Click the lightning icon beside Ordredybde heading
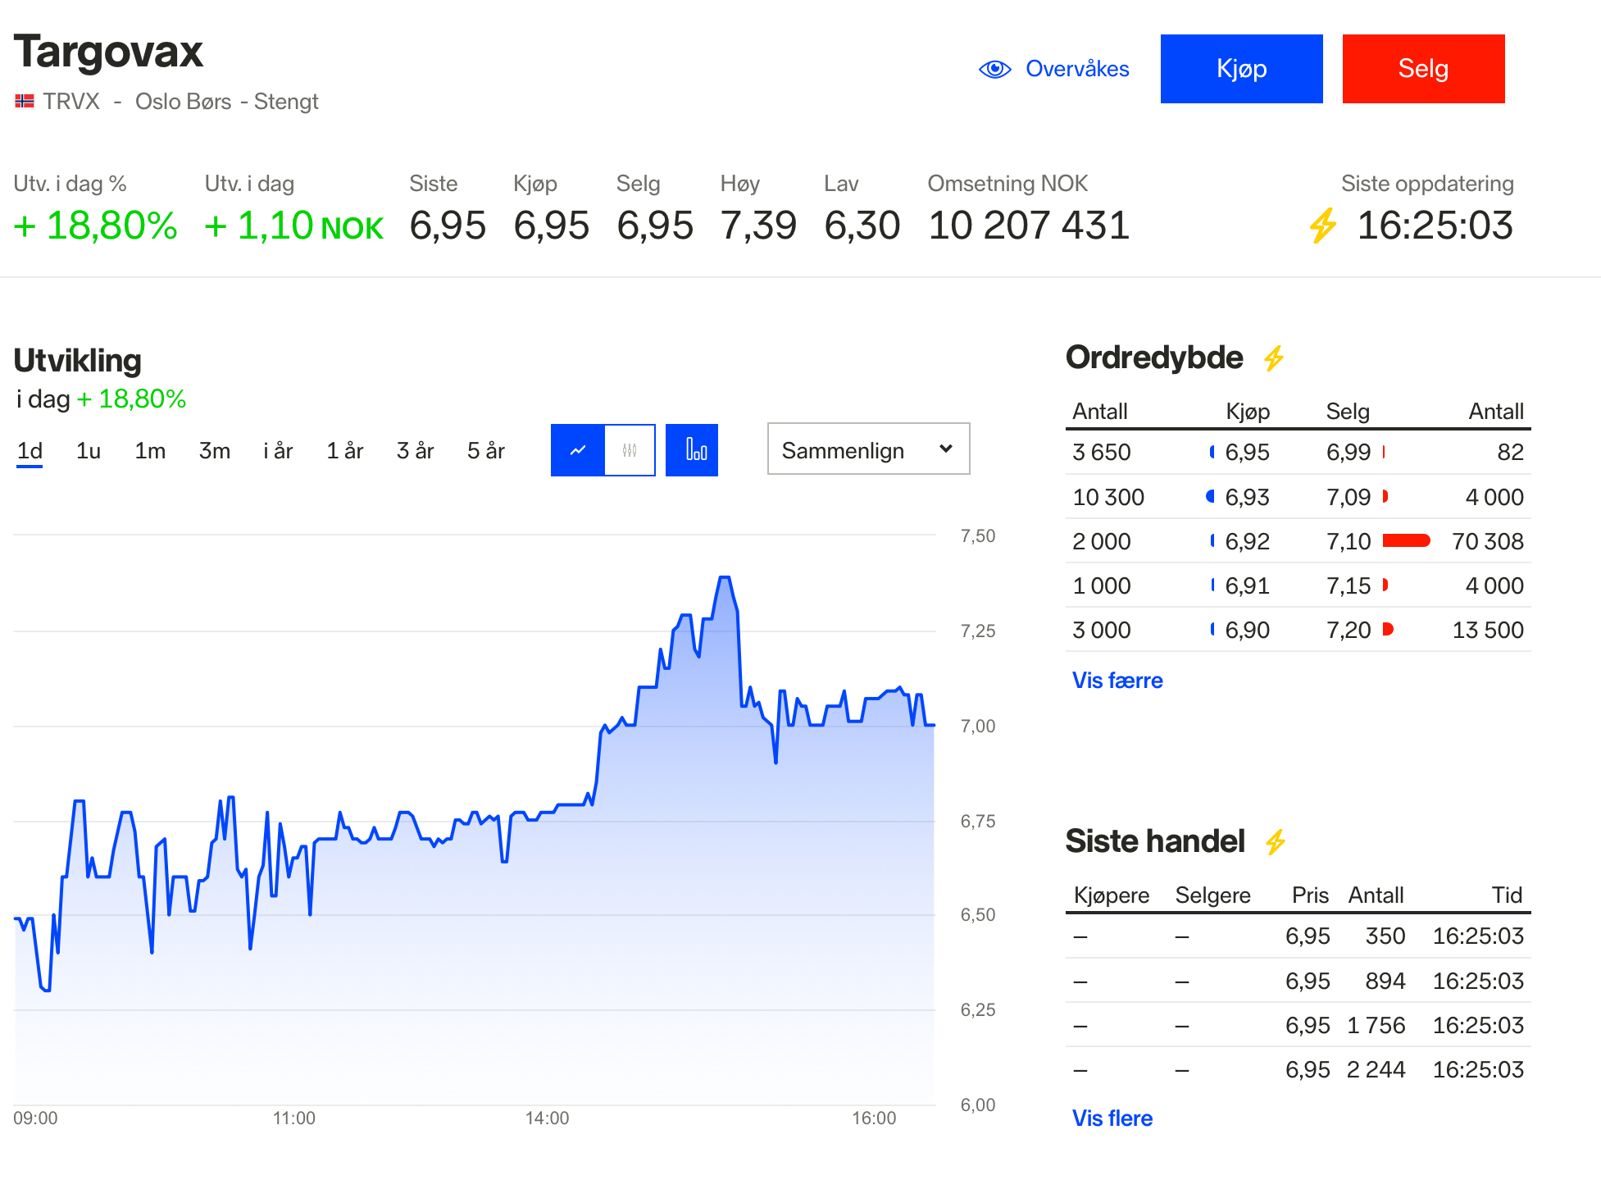The width and height of the screenshot is (1601, 1189). (x=1273, y=358)
